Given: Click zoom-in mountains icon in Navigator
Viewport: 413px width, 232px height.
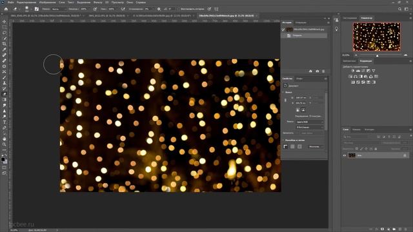Looking at the screenshot, I should tap(406, 55).
